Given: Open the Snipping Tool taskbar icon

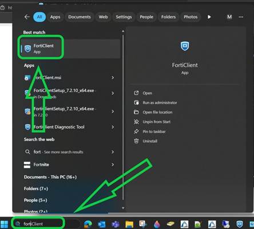Looking at the screenshot, I should pyautogui.click(x=143, y=224).
